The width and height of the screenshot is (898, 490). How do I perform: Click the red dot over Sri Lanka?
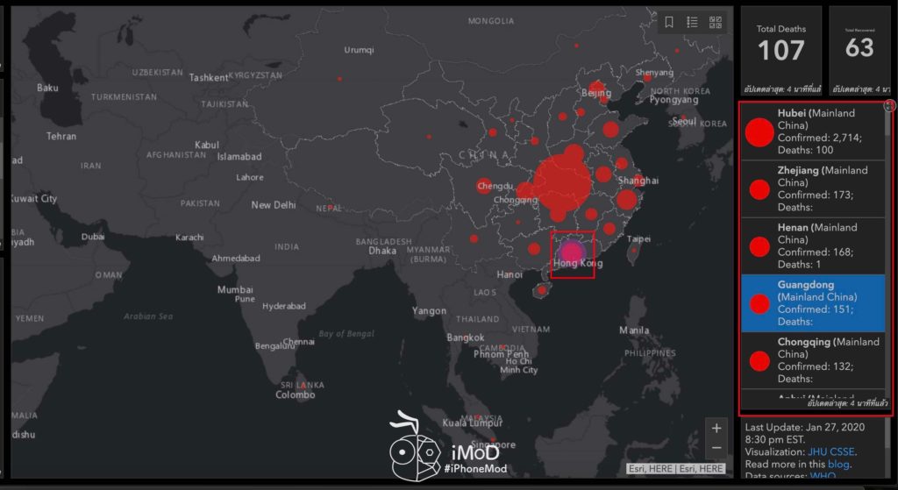pos(302,387)
